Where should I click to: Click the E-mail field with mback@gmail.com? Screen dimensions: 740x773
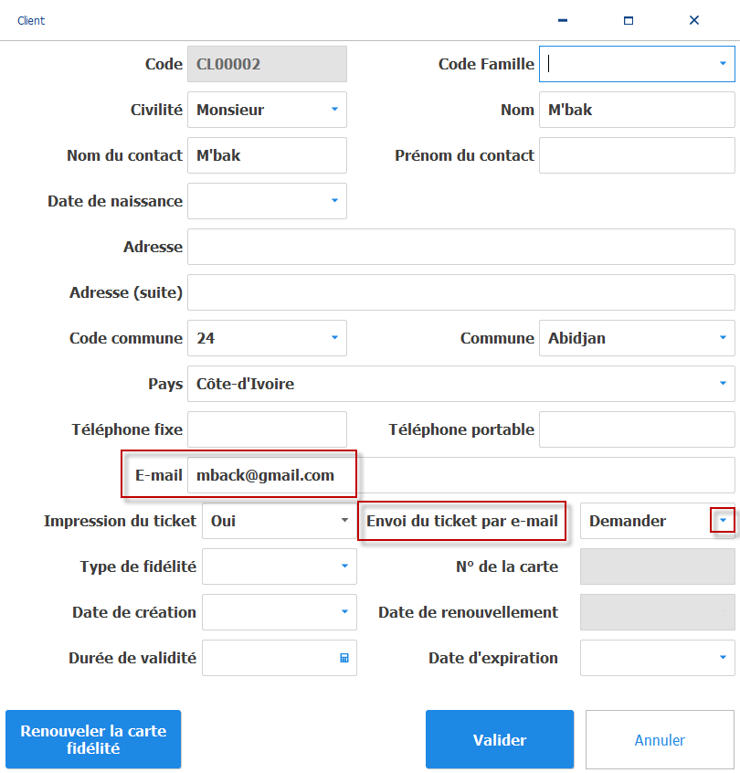(x=461, y=475)
